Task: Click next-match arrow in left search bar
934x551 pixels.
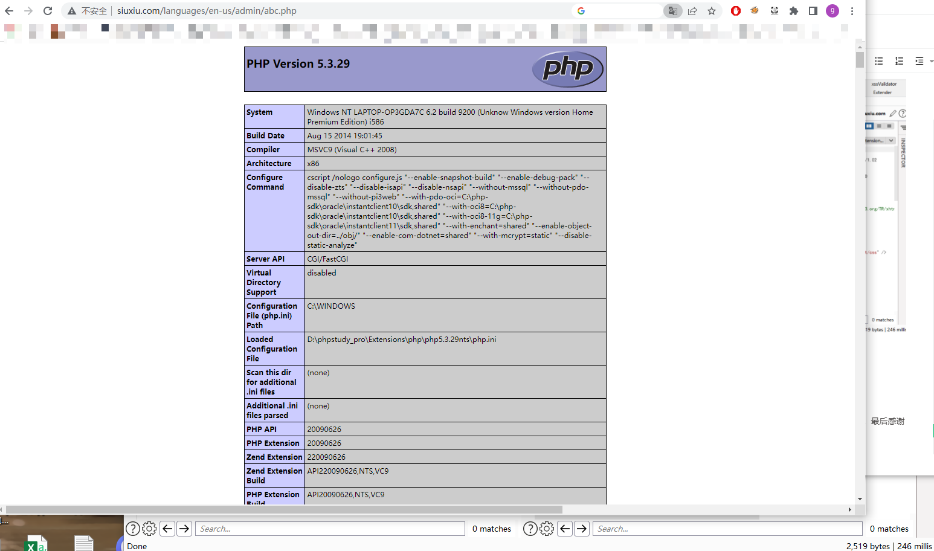Action: click(x=185, y=529)
